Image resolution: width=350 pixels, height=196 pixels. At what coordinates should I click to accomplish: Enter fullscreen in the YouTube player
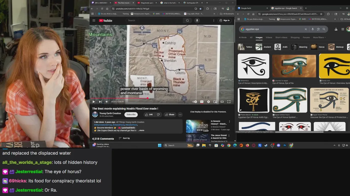(229, 102)
